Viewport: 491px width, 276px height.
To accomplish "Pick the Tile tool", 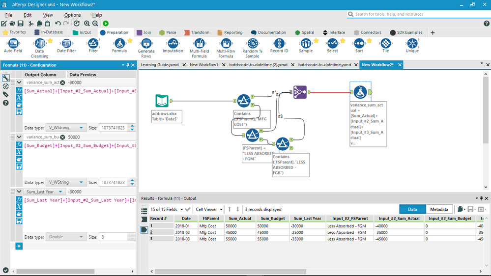I will tap(385, 46).
